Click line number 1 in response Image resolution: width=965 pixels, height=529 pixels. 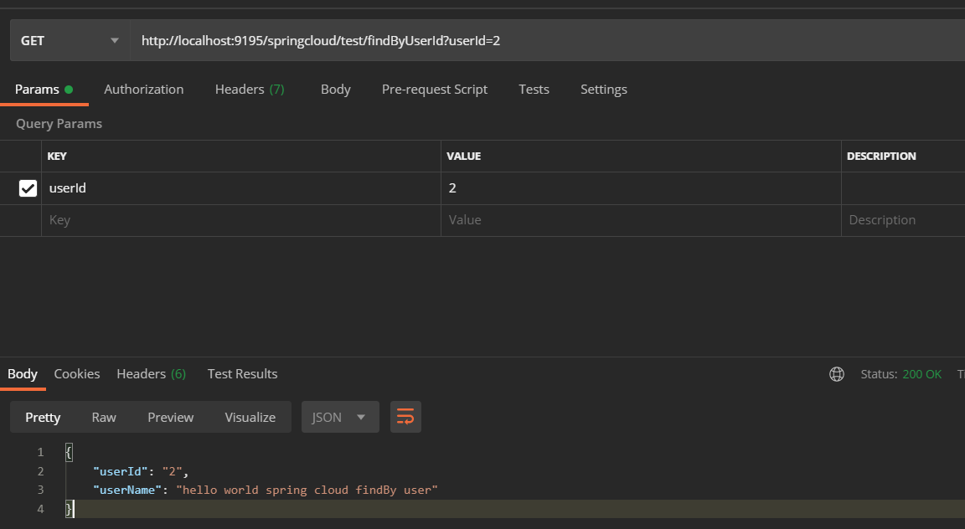[40, 453]
